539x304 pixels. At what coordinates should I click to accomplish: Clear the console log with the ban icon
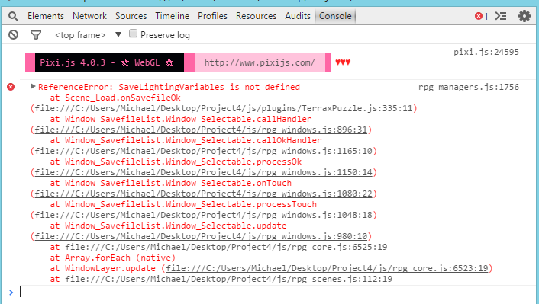click(x=14, y=34)
